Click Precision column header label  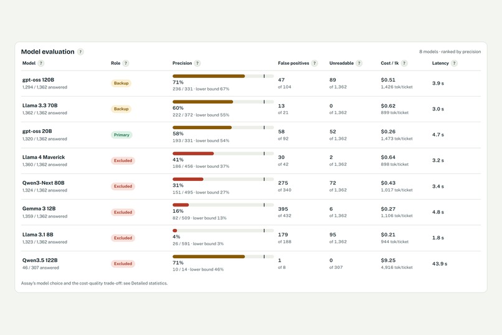(x=182, y=63)
